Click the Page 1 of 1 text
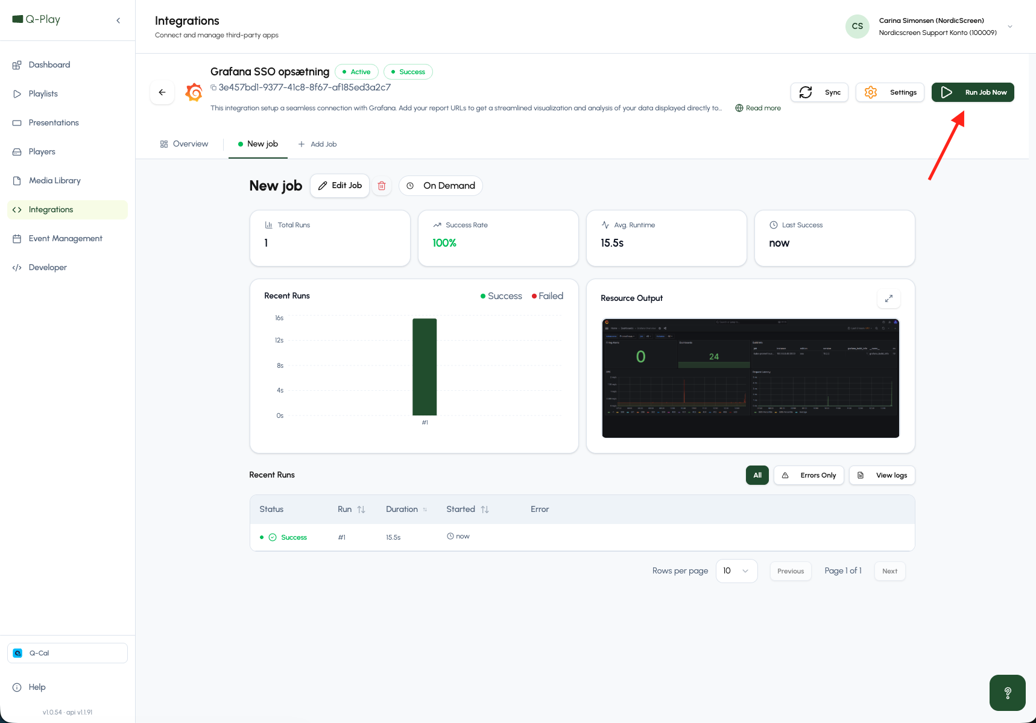Screen dimensions: 1036x723 point(843,570)
